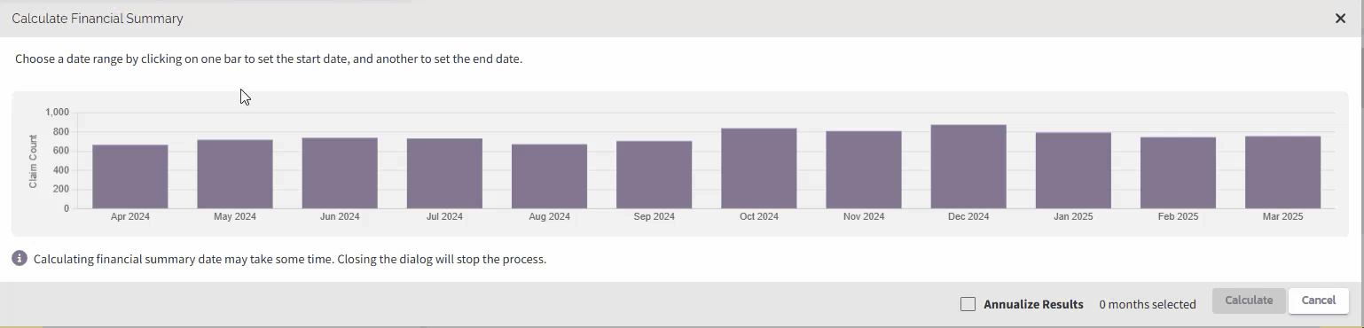Pick the Jan 2025 bar

pos(1073,170)
